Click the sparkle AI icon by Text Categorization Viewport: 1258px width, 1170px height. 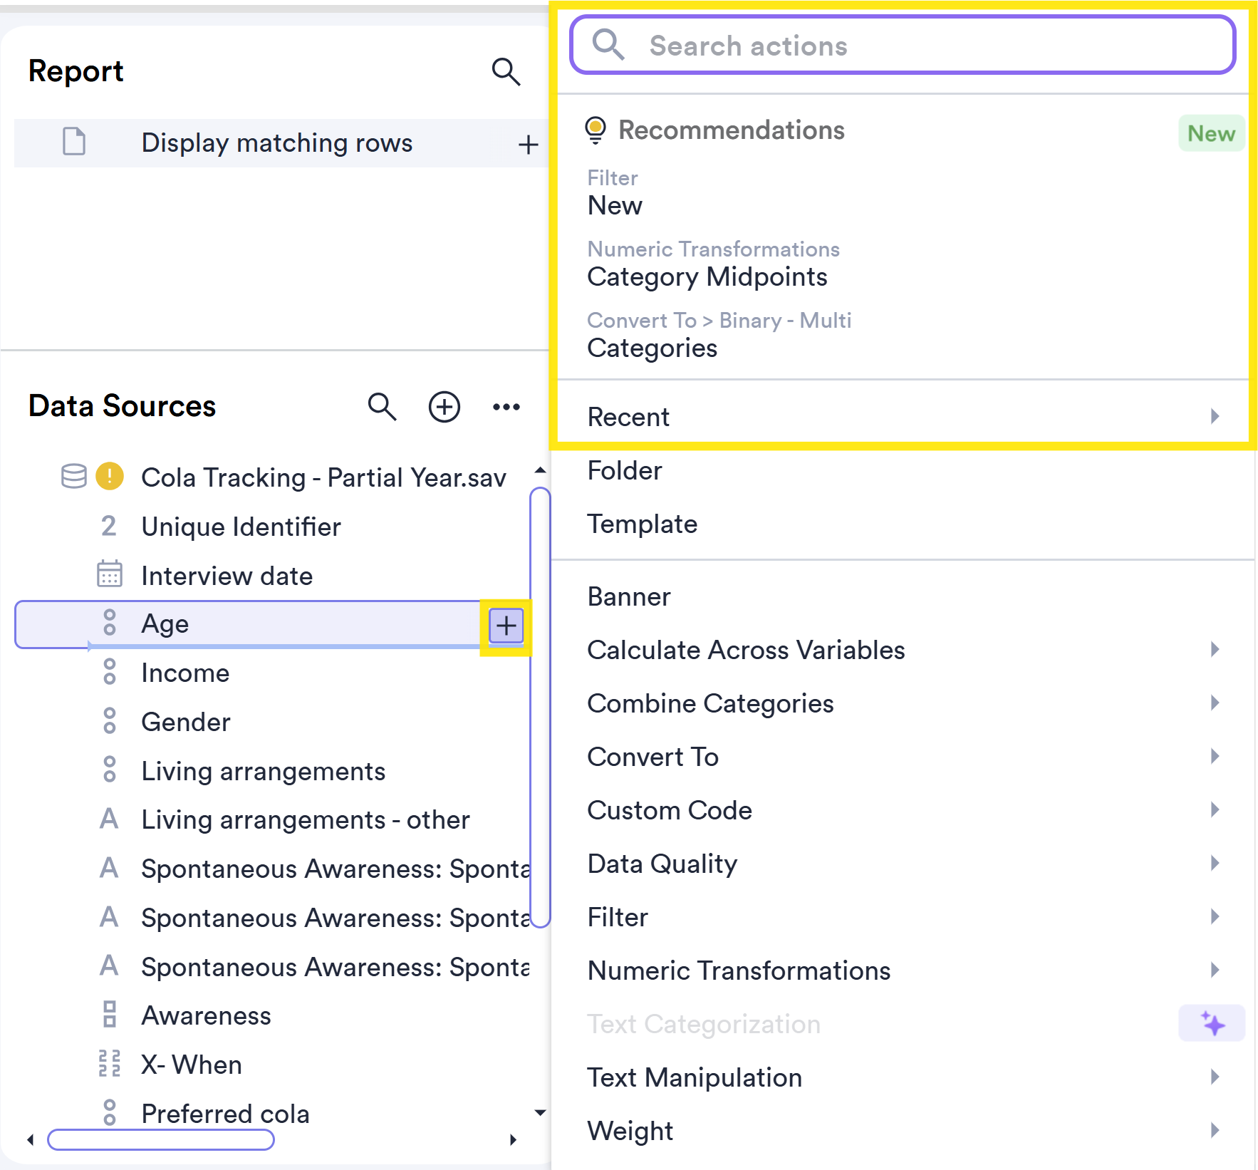[x=1212, y=1024]
